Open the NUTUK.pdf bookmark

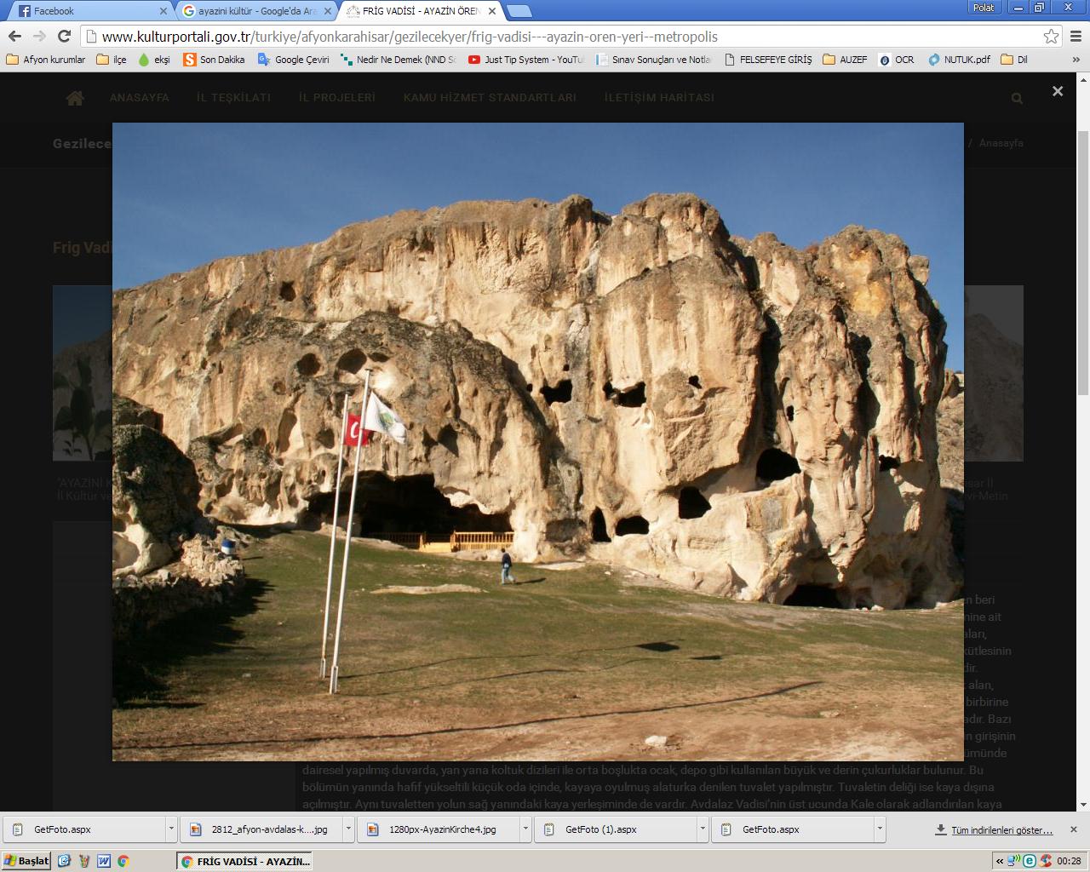point(960,60)
